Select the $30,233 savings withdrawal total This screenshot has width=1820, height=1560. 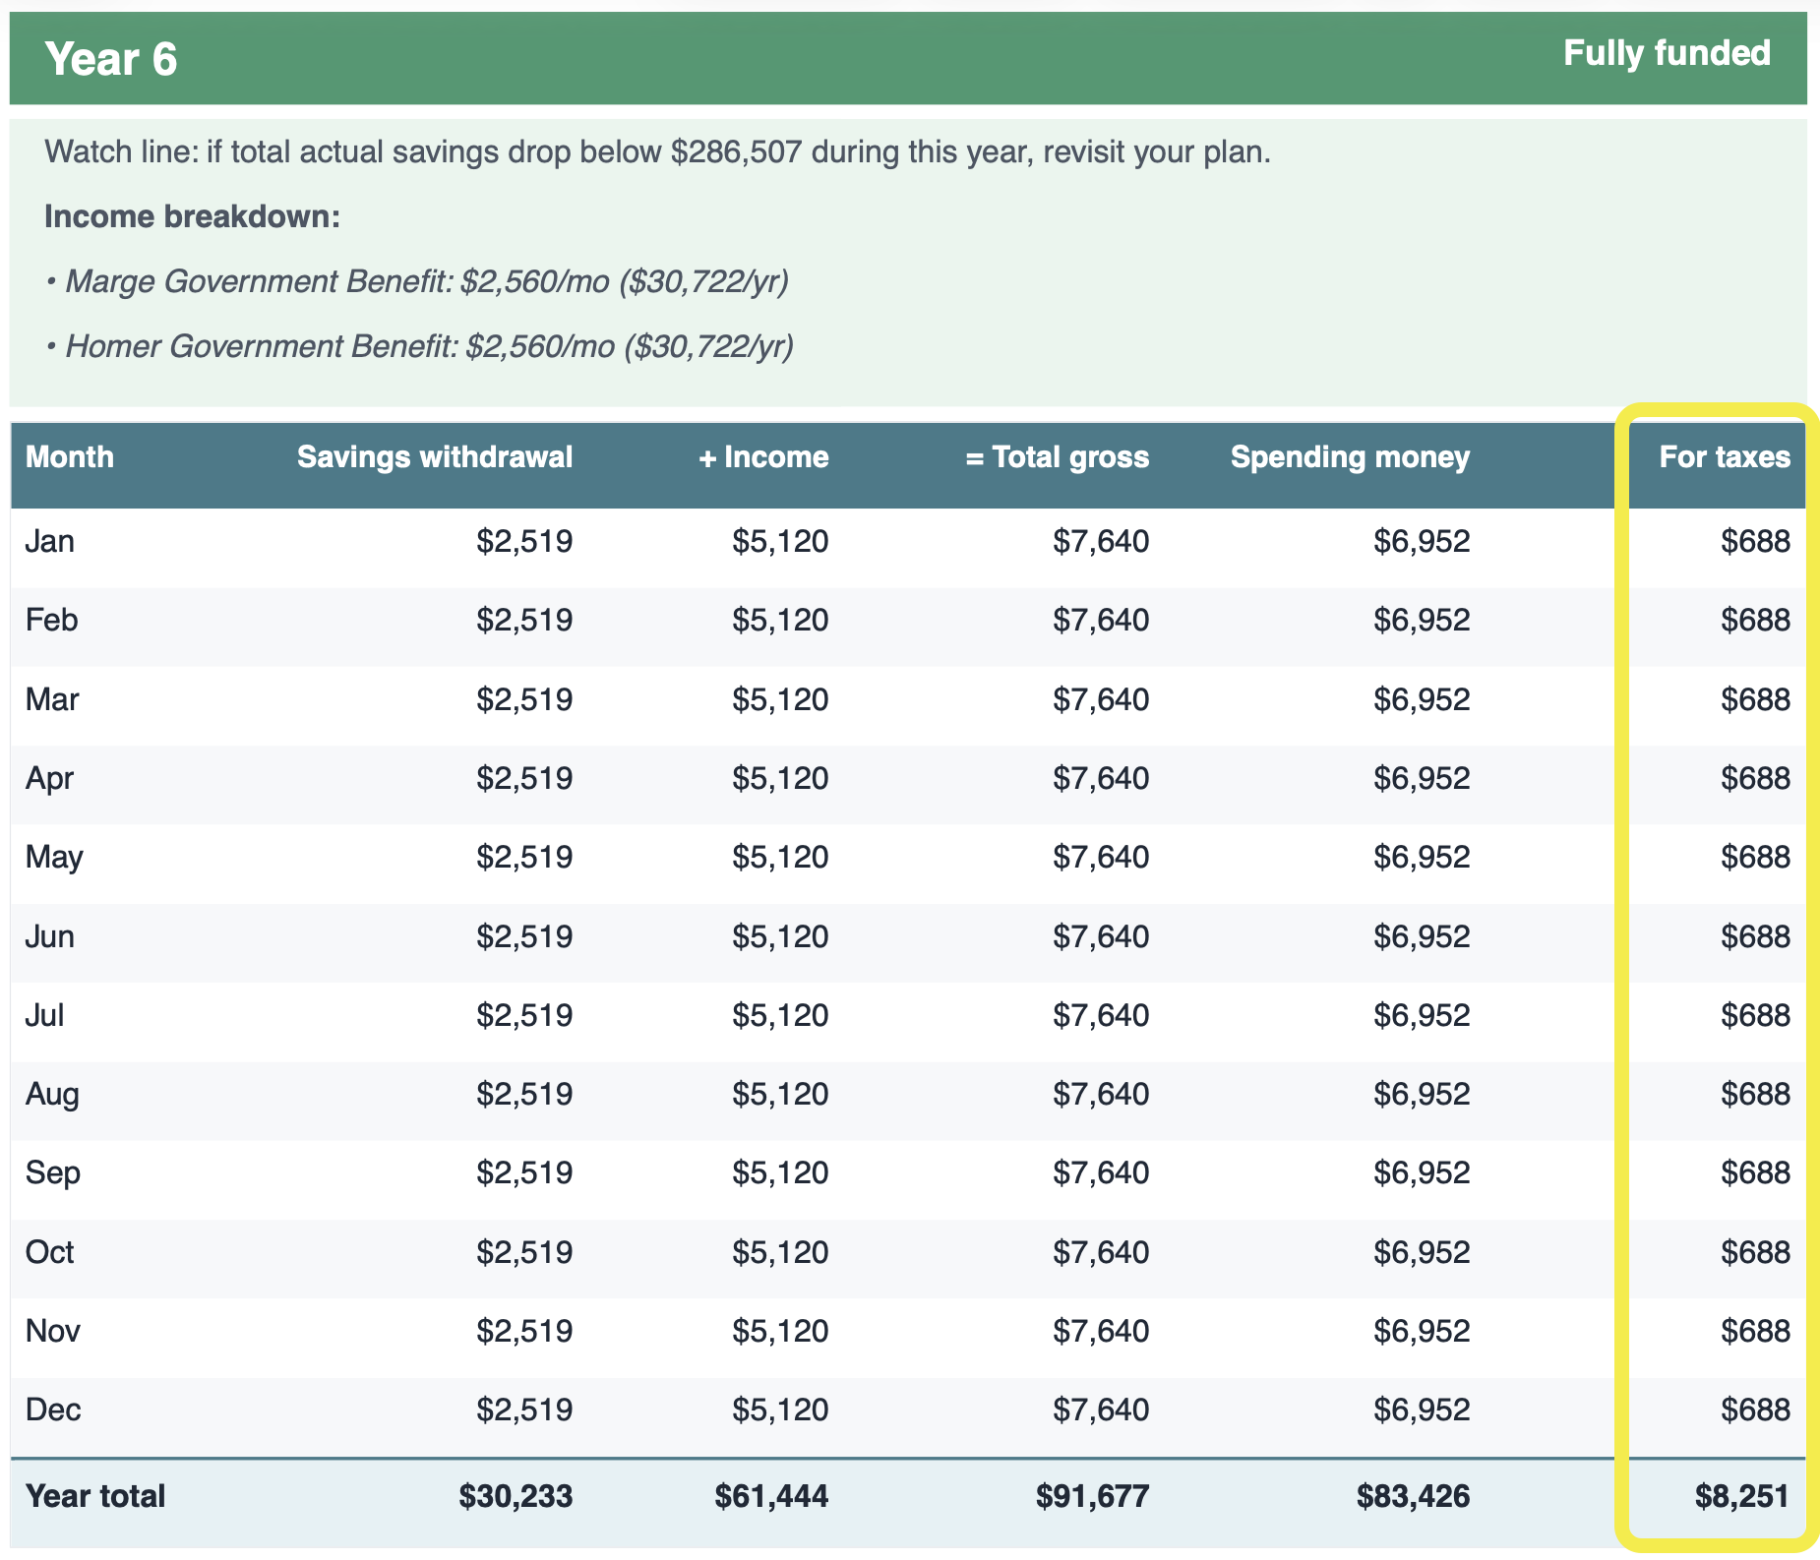(x=516, y=1497)
